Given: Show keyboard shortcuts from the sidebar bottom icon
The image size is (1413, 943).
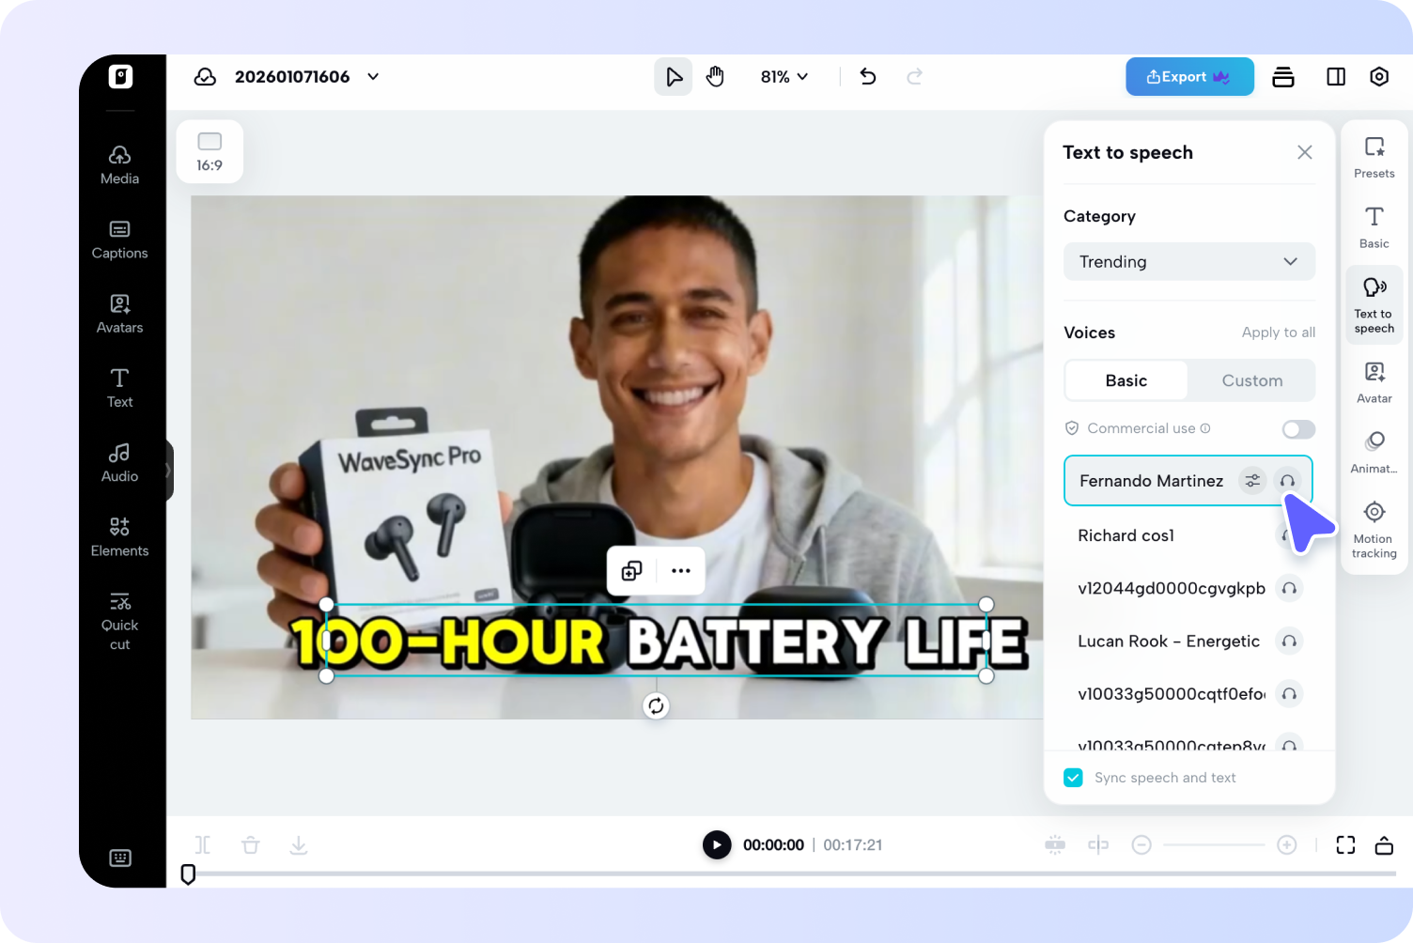Looking at the screenshot, I should (x=120, y=858).
